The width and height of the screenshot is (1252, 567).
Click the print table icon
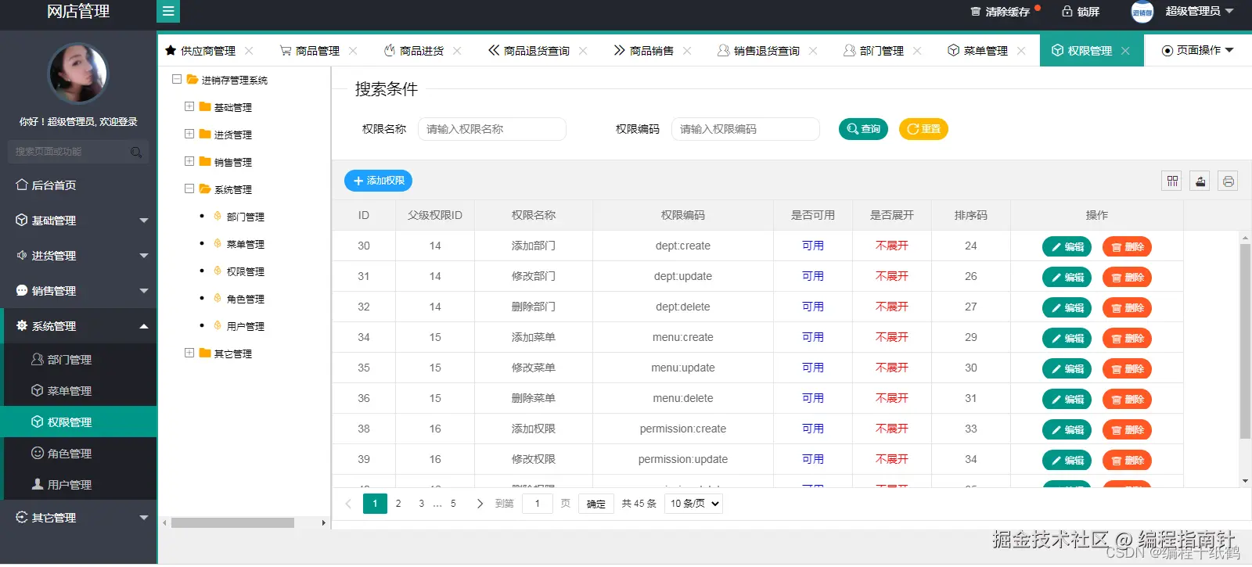coord(1229,181)
